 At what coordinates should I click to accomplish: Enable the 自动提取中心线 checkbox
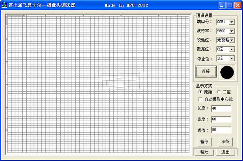pyautogui.click(x=200, y=99)
